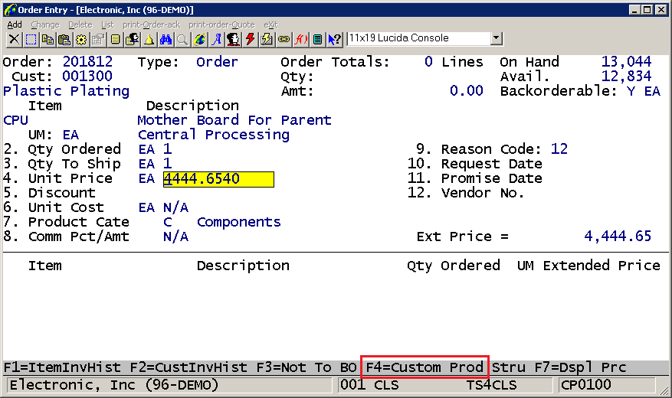Click the Comm Pct/Amt field label

(x=79, y=237)
